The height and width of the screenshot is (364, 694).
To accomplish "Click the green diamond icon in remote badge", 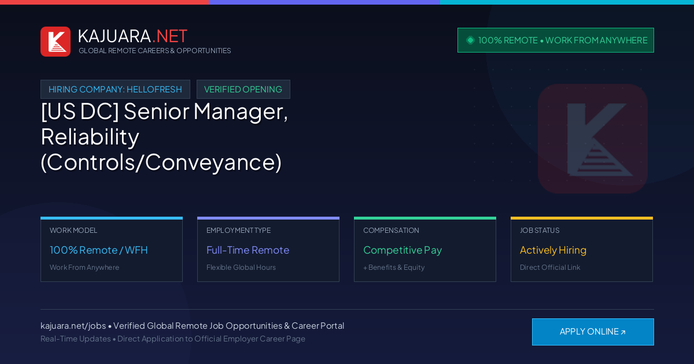I will point(470,40).
